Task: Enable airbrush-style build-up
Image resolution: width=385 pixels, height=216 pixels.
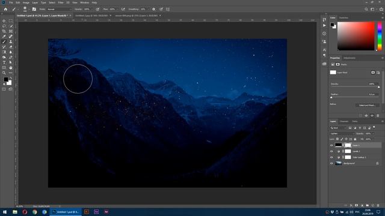Action: 123,10
